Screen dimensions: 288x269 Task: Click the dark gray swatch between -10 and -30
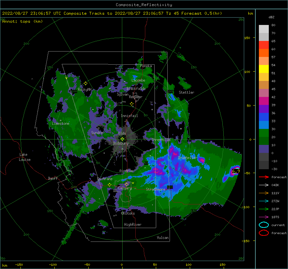click(264, 165)
